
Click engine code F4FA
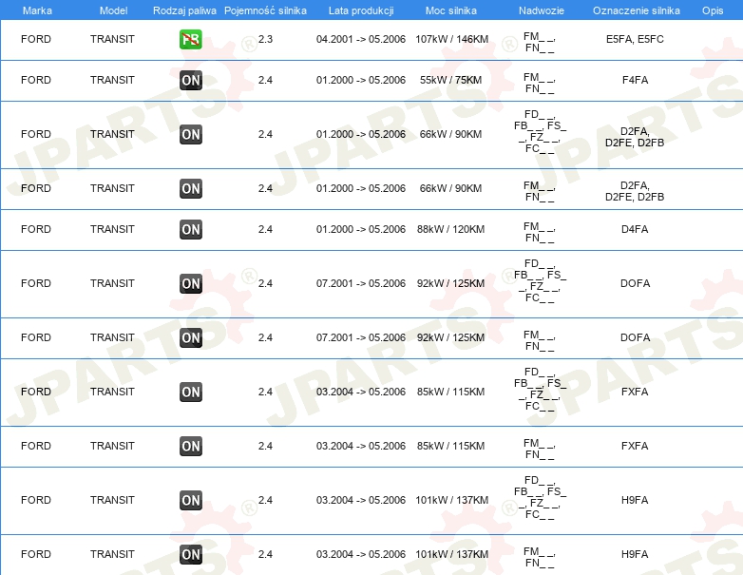pyautogui.click(x=635, y=80)
